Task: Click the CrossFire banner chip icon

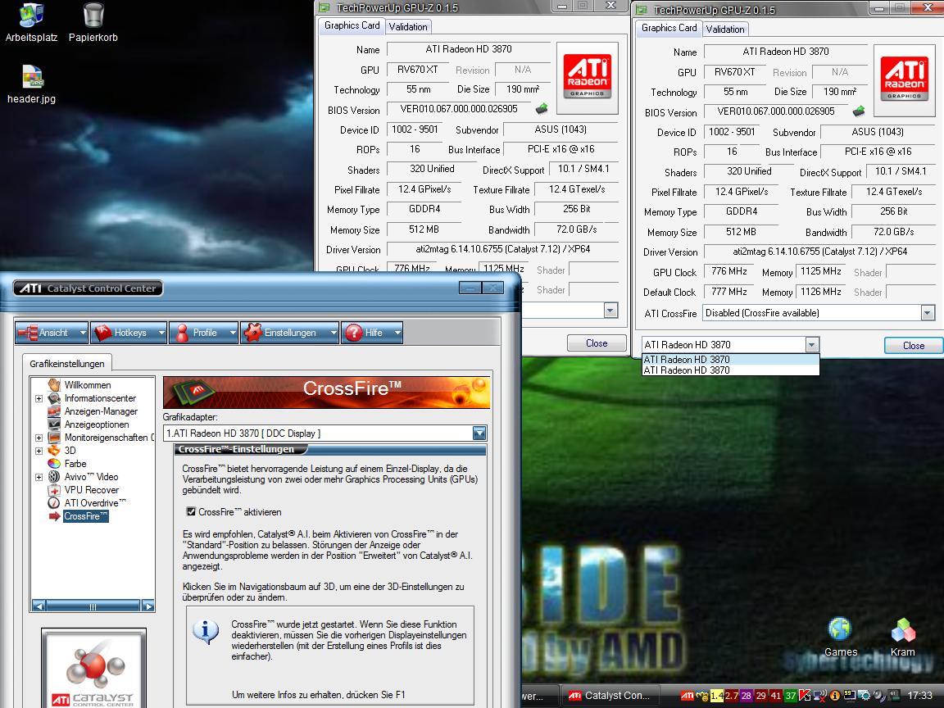Action: coord(193,393)
